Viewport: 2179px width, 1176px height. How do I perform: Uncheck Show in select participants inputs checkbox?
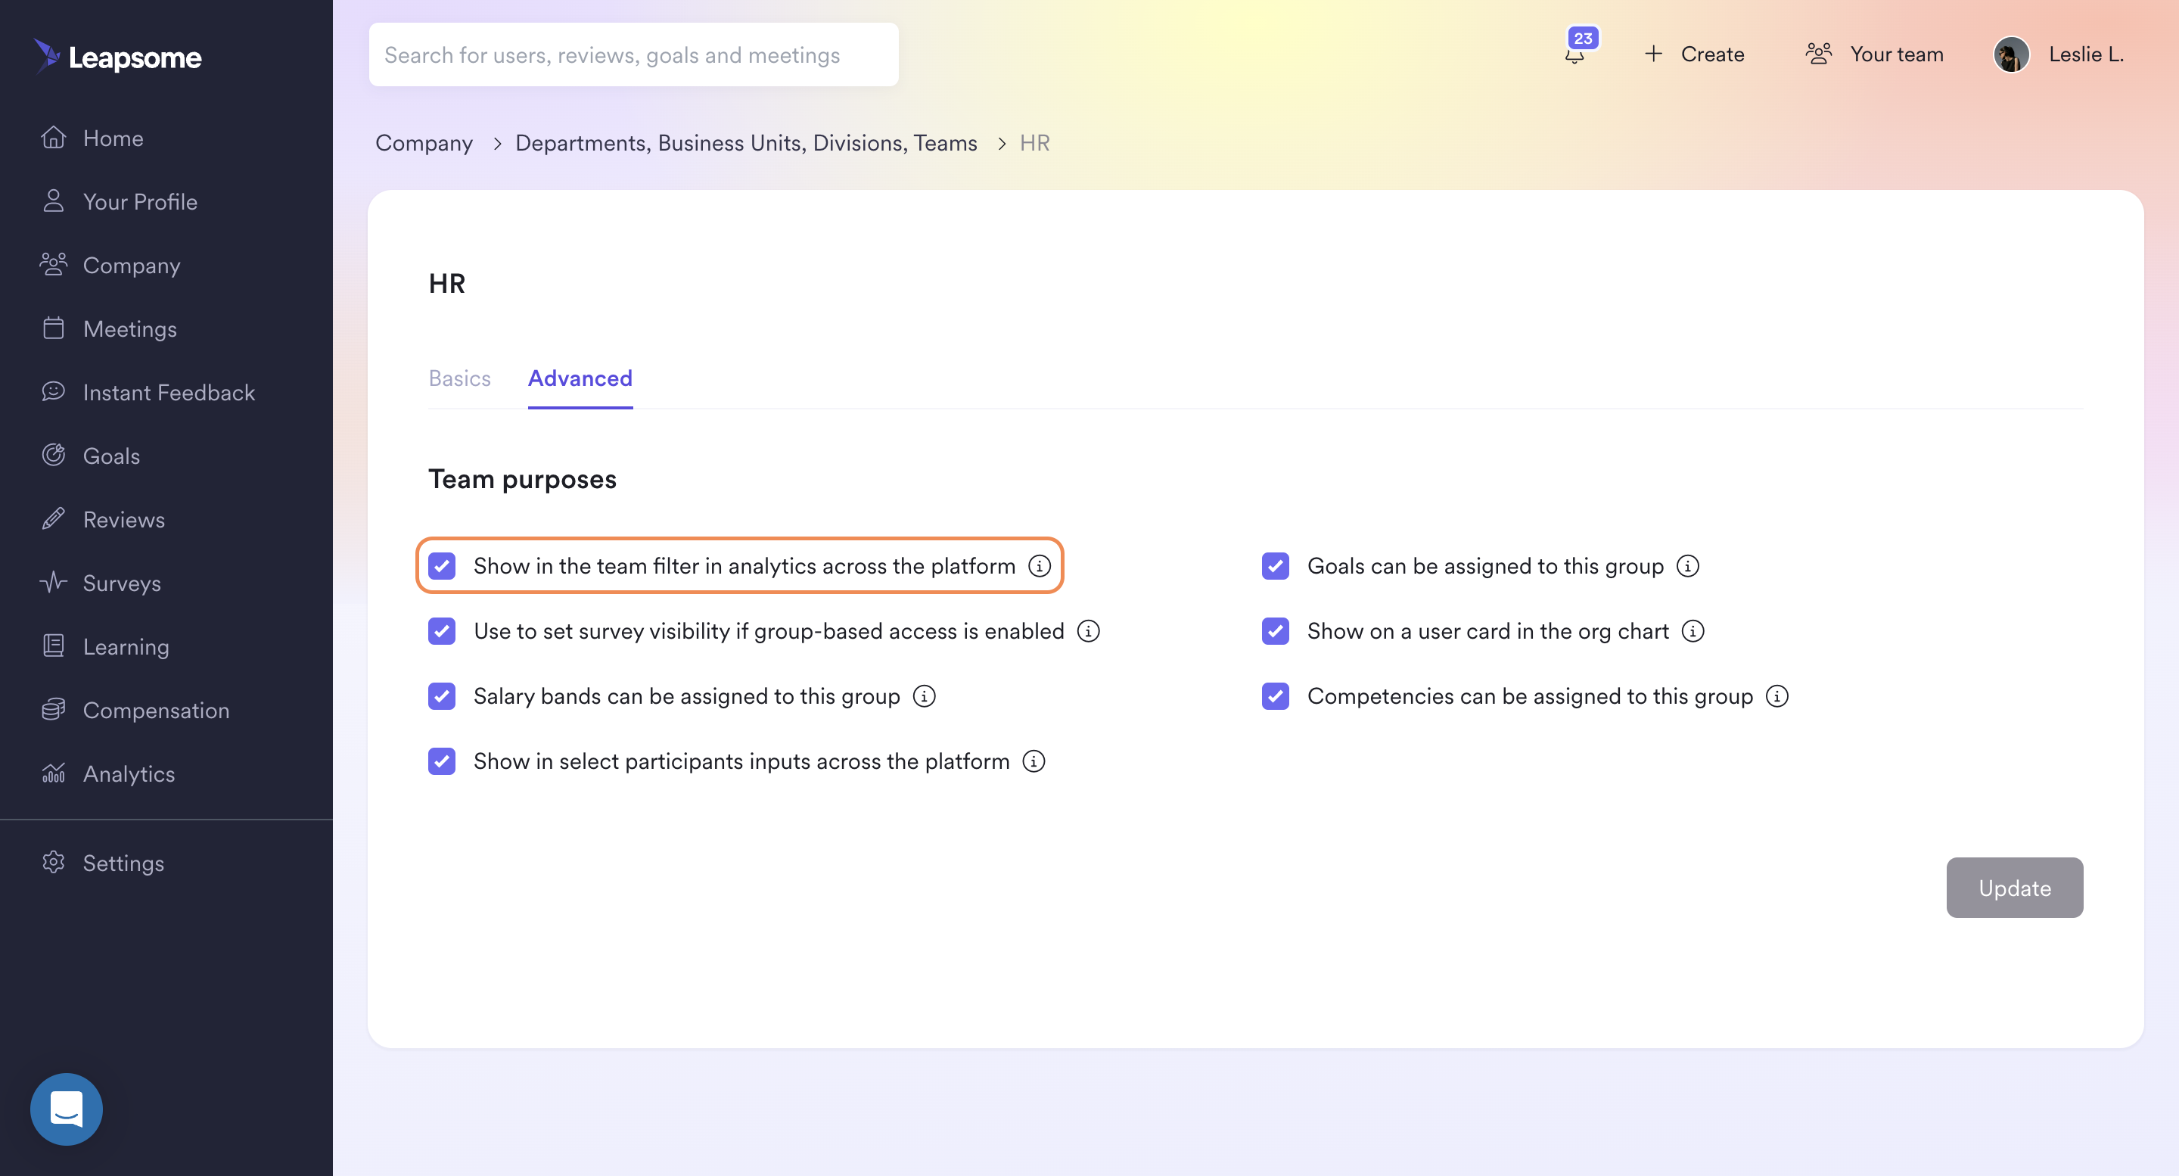point(442,761)
